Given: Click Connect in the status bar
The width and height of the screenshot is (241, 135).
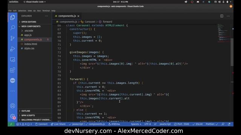Looking at the screenshot, I should (x=41, y=124).
